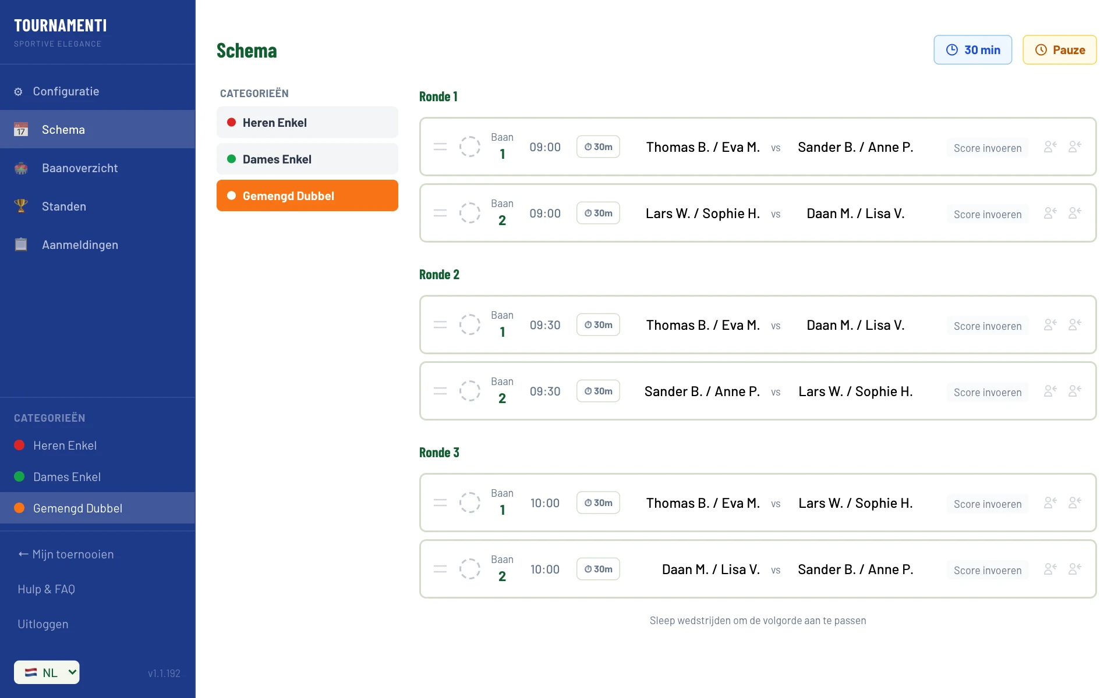Enter score for Sander B. vs Lars W. match
The height and width of the screenshot is (698, 1118).
pos(988,392)
